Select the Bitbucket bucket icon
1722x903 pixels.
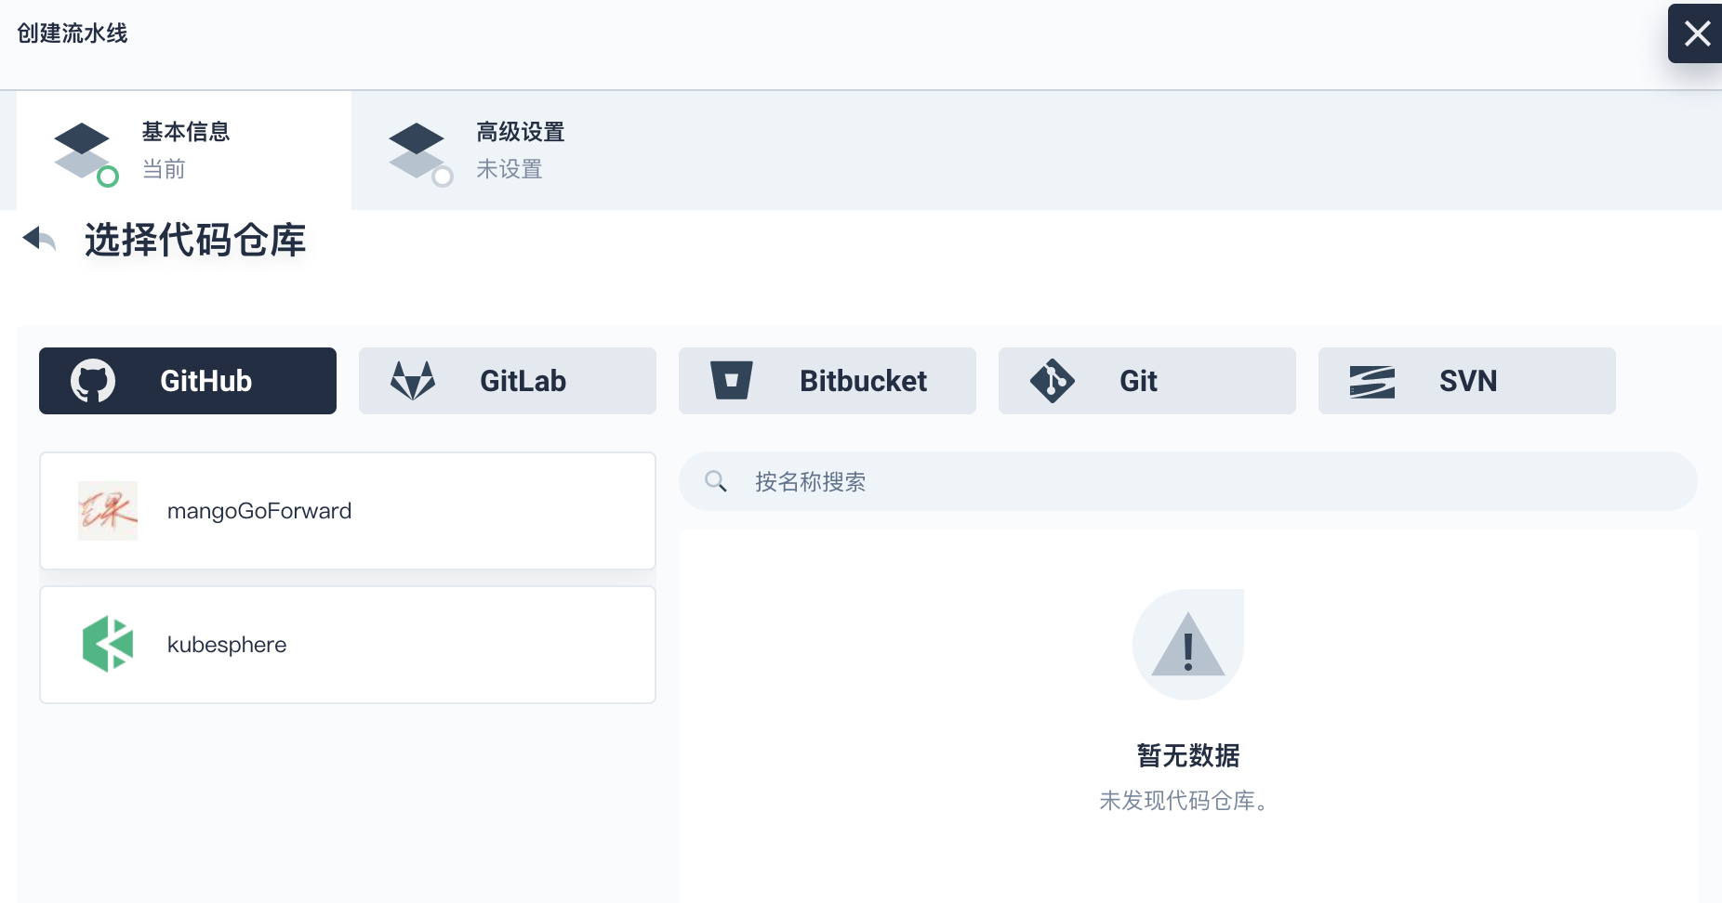[733, 380]
